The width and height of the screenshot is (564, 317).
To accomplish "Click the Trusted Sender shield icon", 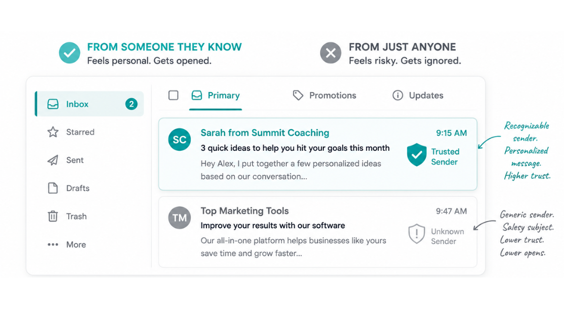I will click(x=416, y=155).
